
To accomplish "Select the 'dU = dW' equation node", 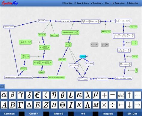I will point(42,21).
